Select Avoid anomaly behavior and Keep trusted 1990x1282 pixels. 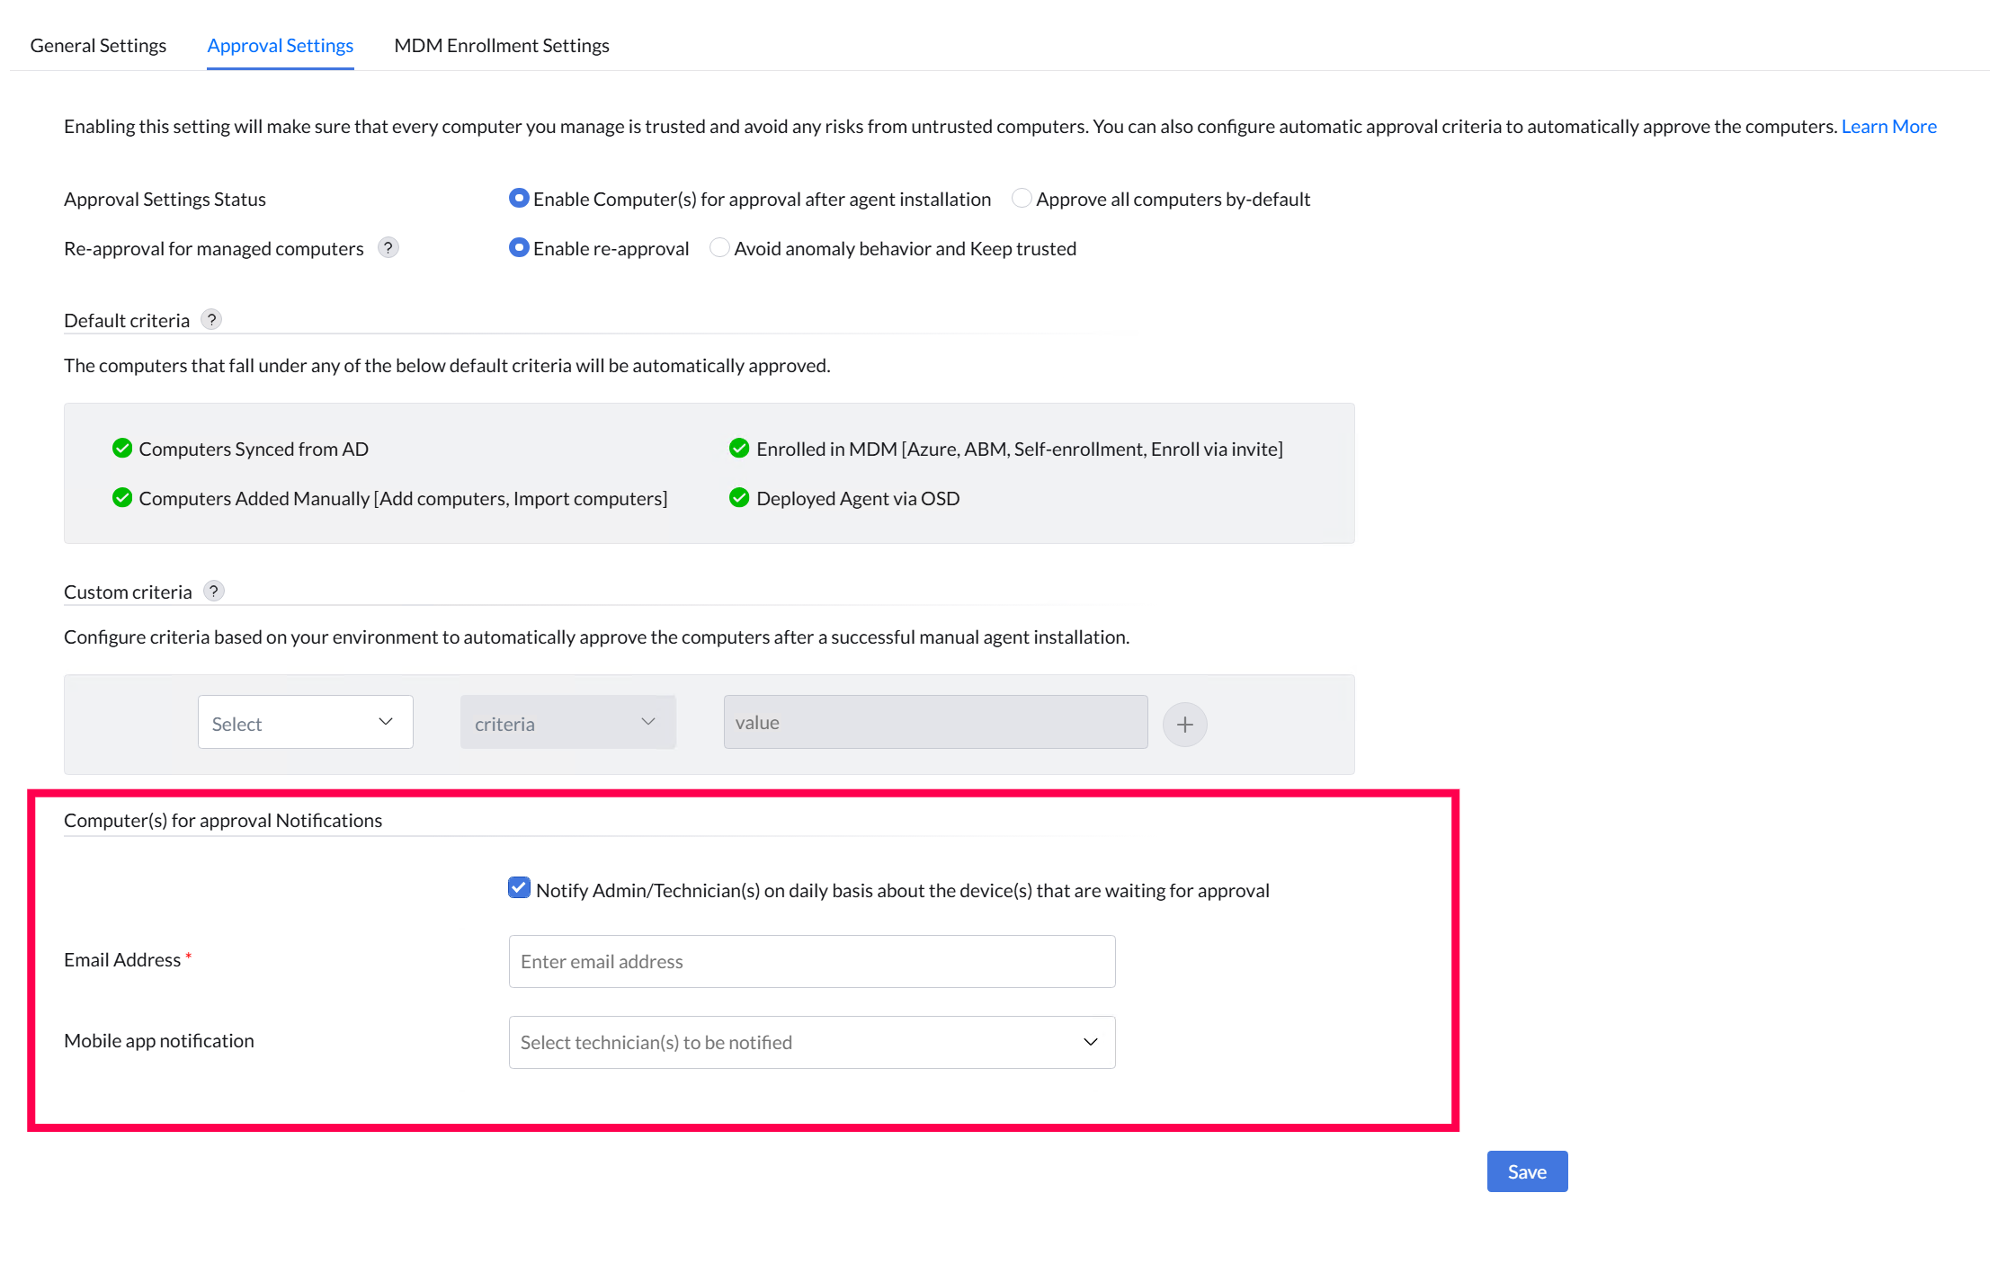[719, 248]
